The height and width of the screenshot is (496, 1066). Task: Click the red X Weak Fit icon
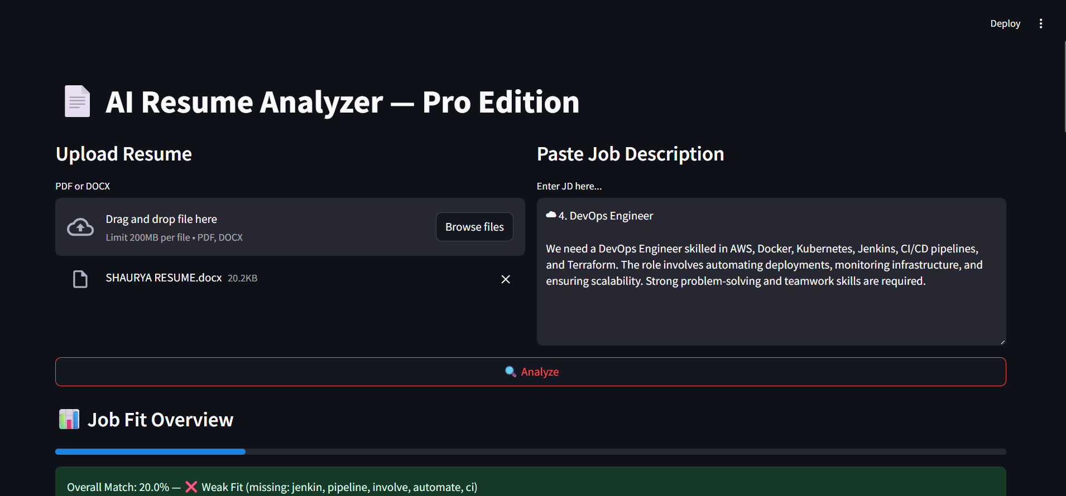coord(191,487)
